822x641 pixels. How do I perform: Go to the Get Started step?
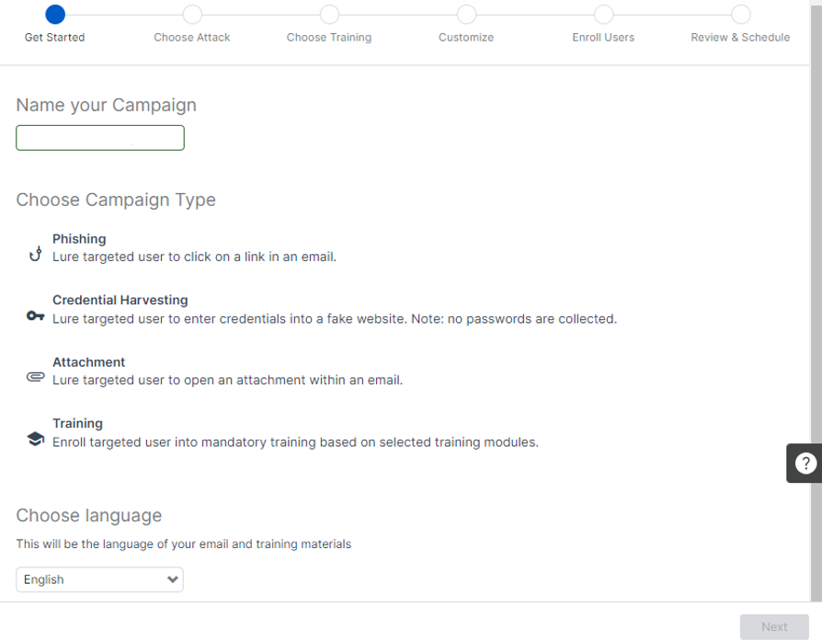(55, 15)
